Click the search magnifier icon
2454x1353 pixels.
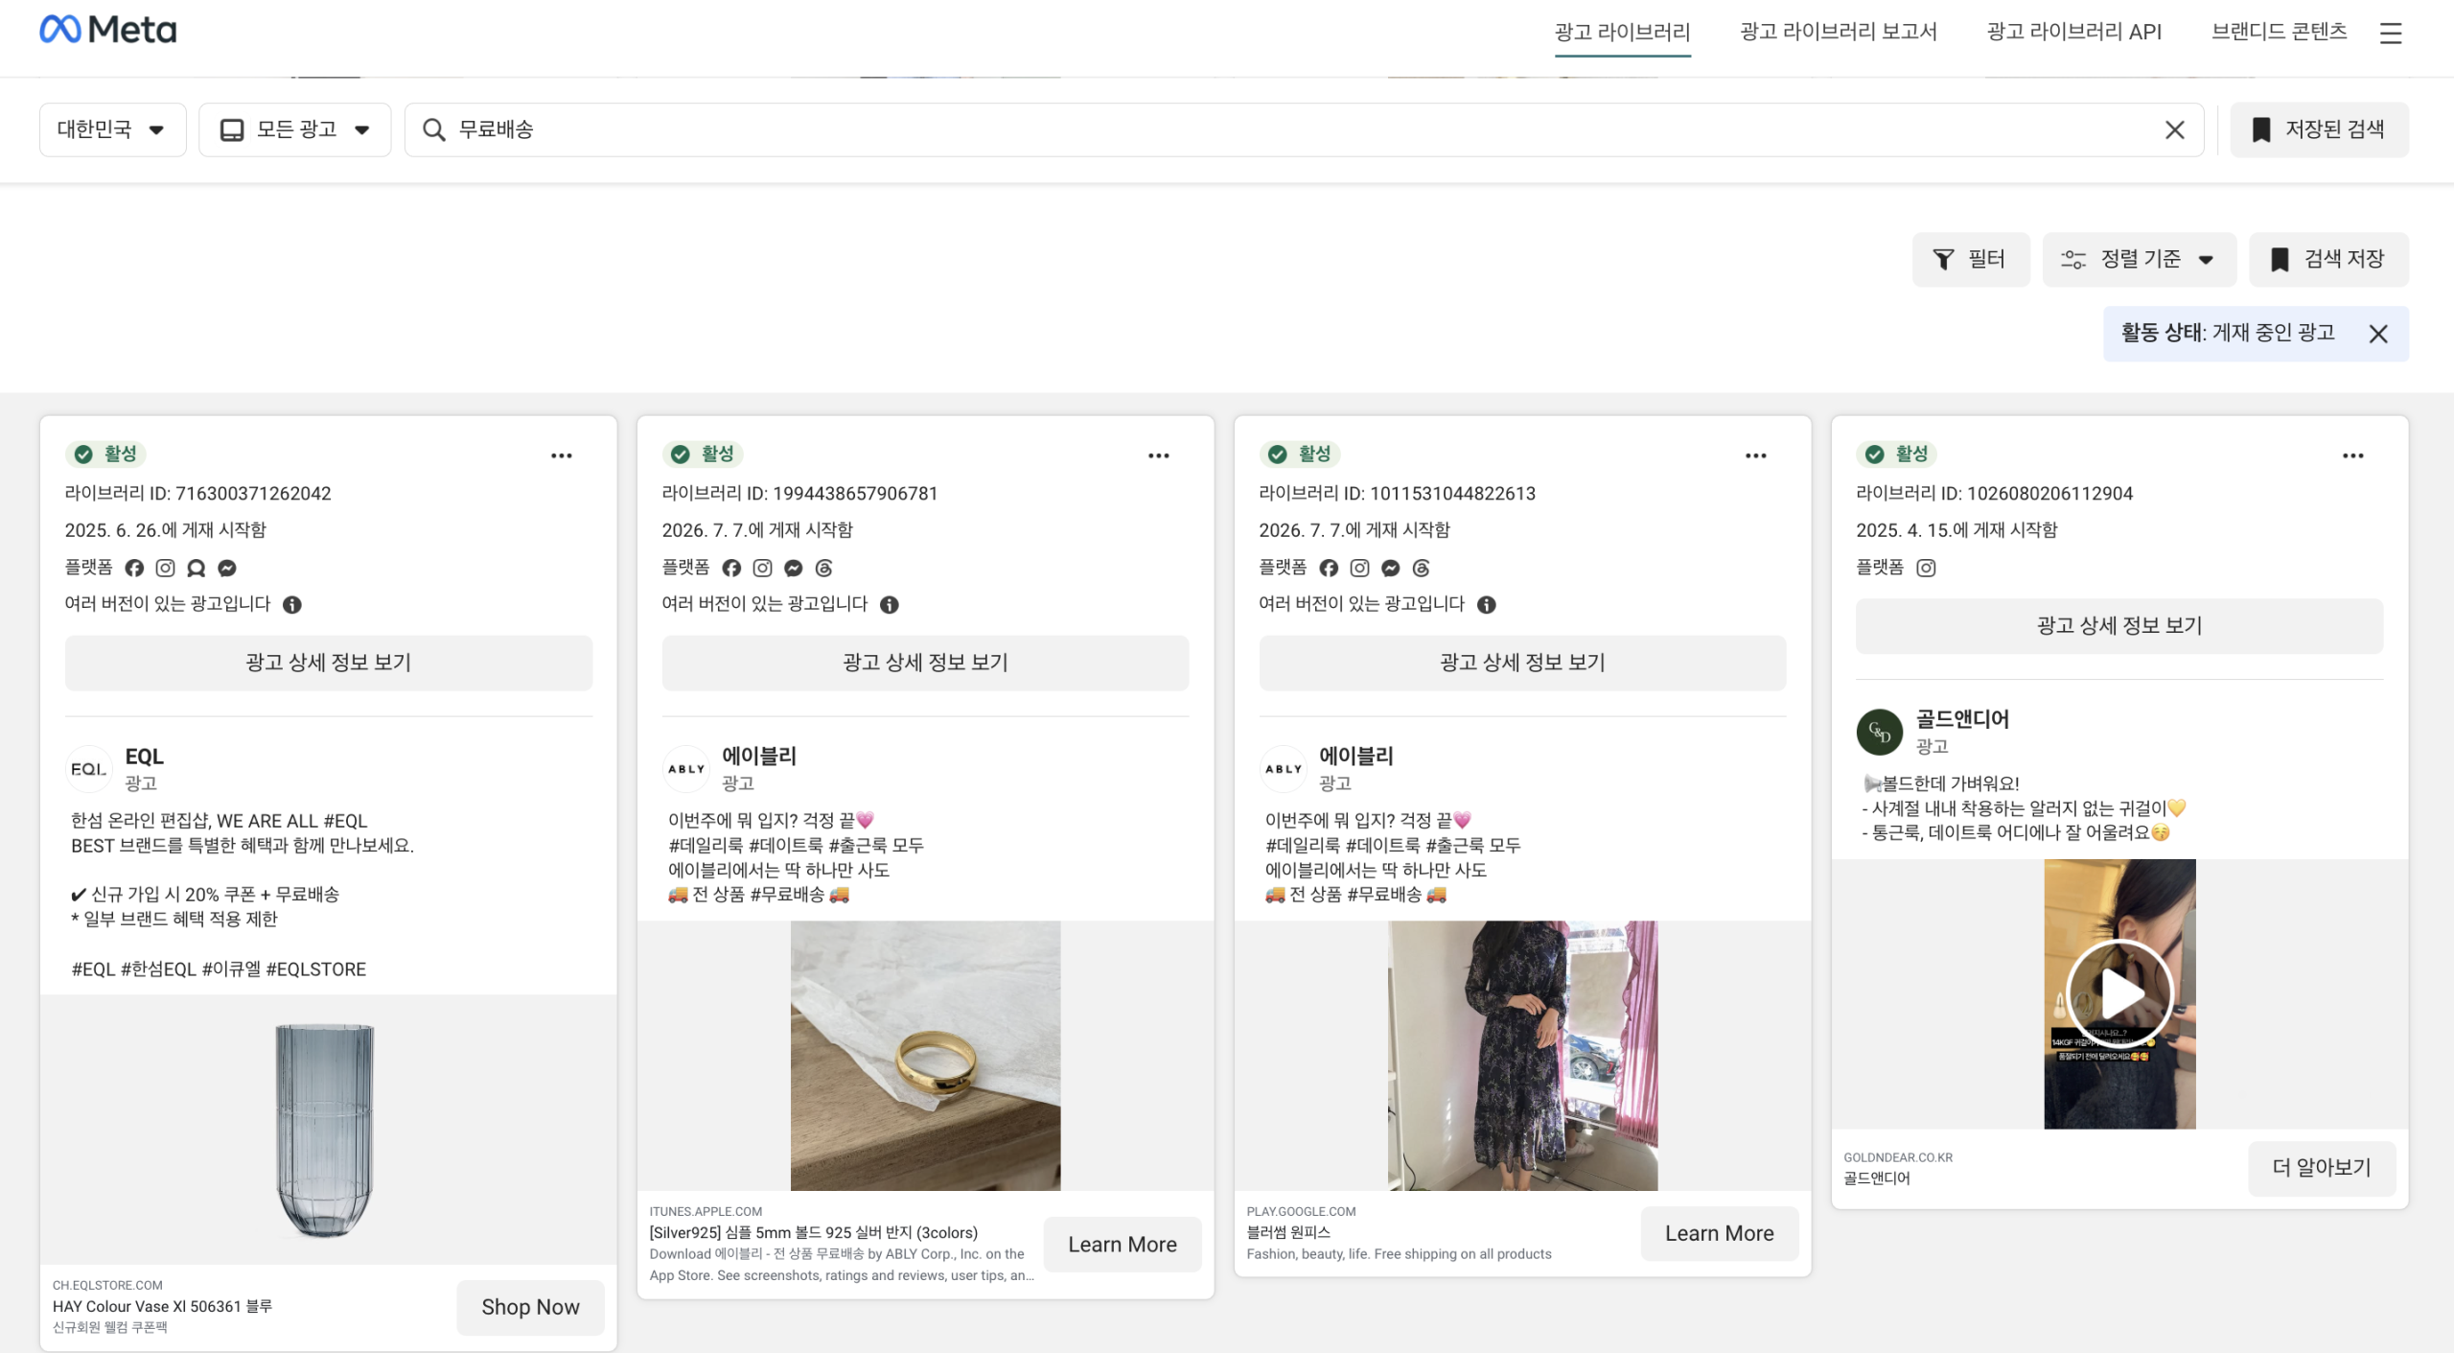[434, 129]
